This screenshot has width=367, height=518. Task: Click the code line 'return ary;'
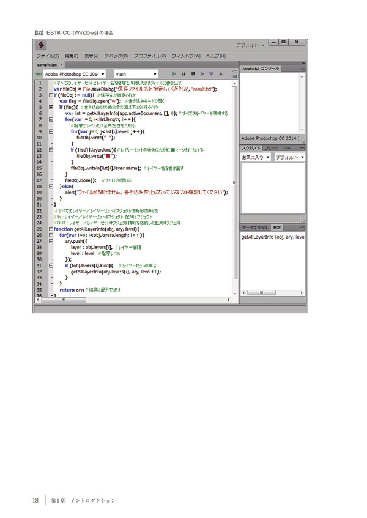(72, 290)
